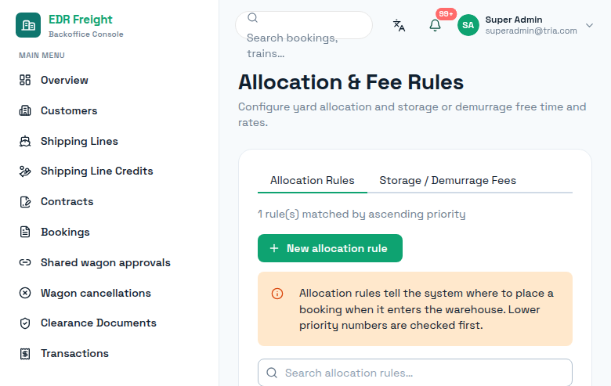Viewport: 611px width, 386px height.
Task: Switch to Storage / Demurrage Fees tab
Action: (x=448, y=180)
